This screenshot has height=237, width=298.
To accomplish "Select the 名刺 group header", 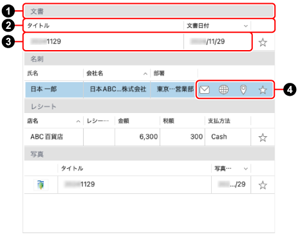I will [149, 59].
